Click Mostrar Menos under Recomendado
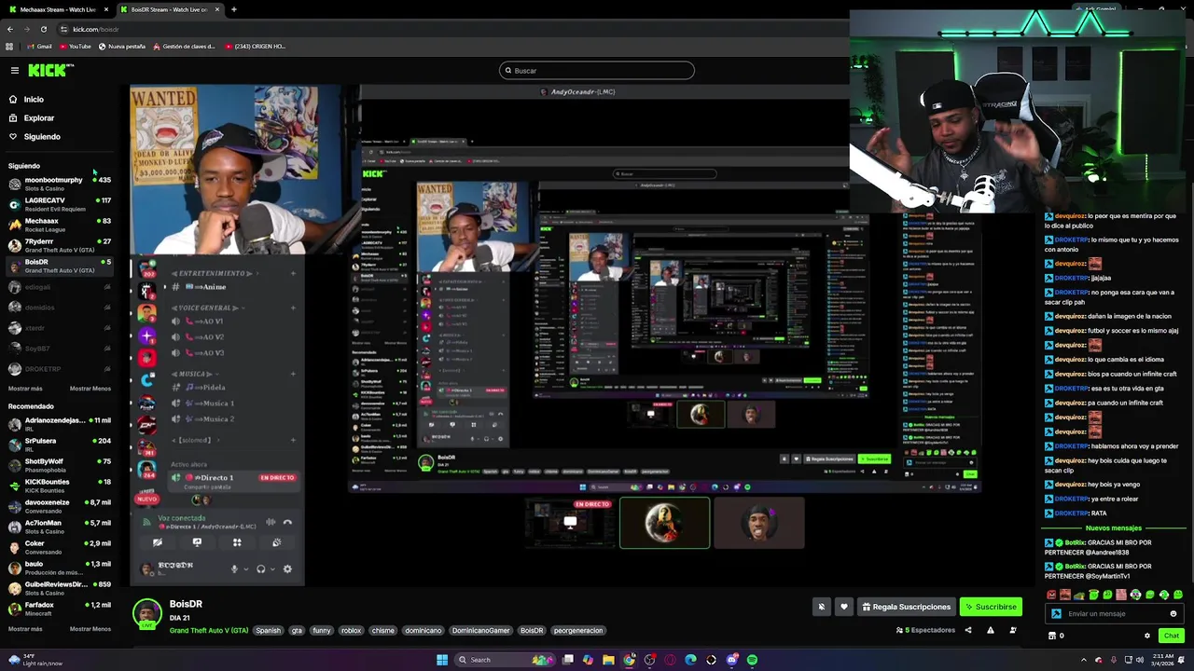 [90, 629]
